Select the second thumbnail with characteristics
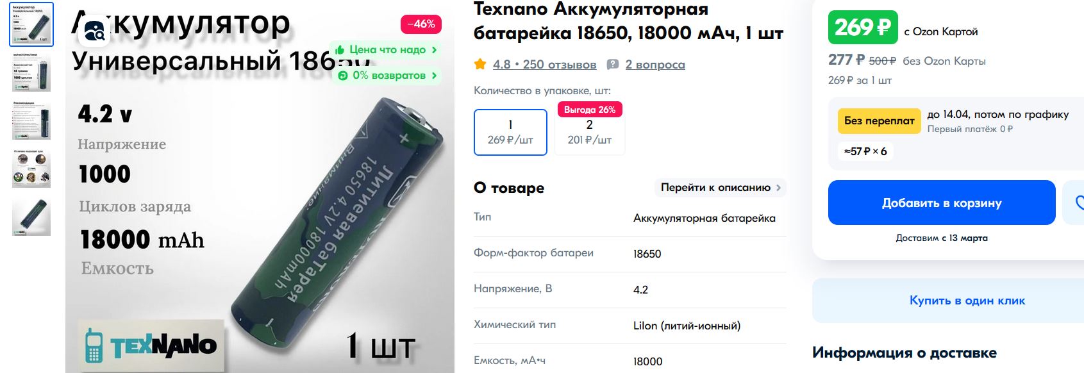Viewport: 1084px width, 373px height. coord(31,73)
